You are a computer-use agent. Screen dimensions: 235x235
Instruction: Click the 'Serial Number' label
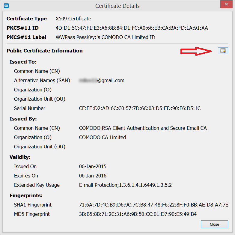click(29, 109)
